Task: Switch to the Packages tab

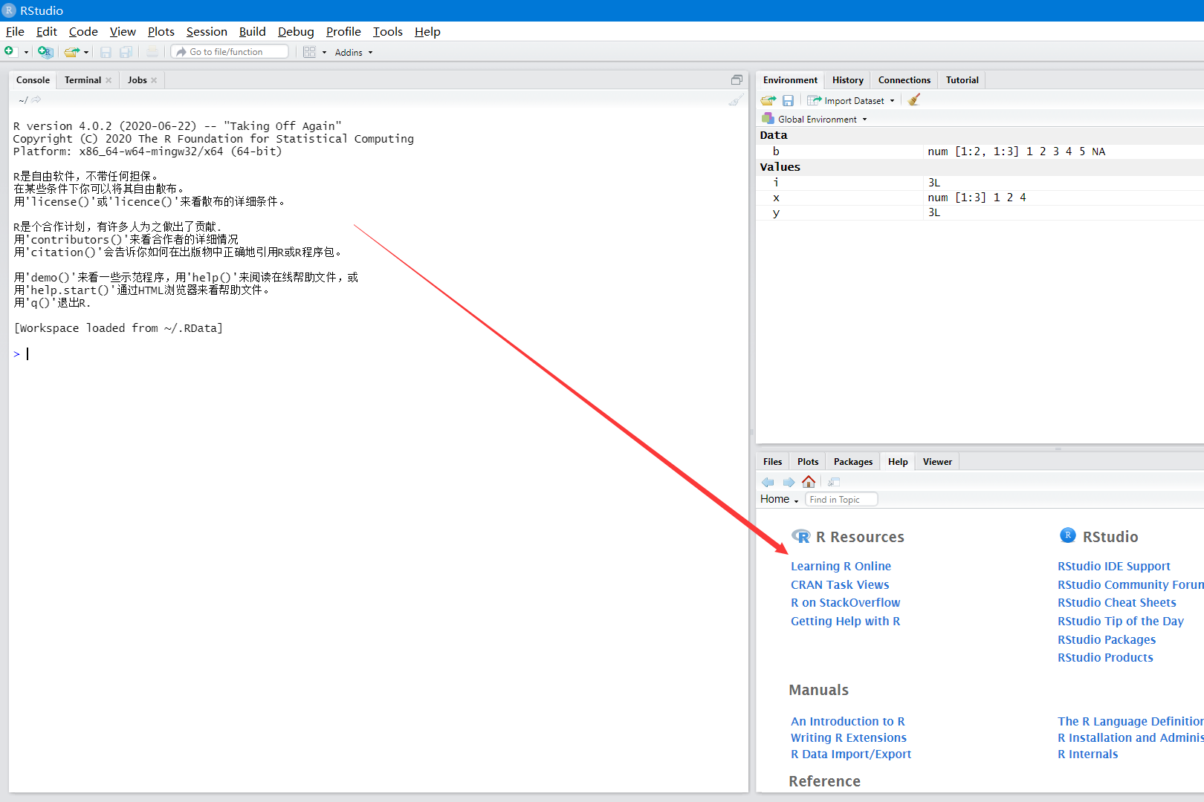Action: pyautogui.click(x=853, y=462)
